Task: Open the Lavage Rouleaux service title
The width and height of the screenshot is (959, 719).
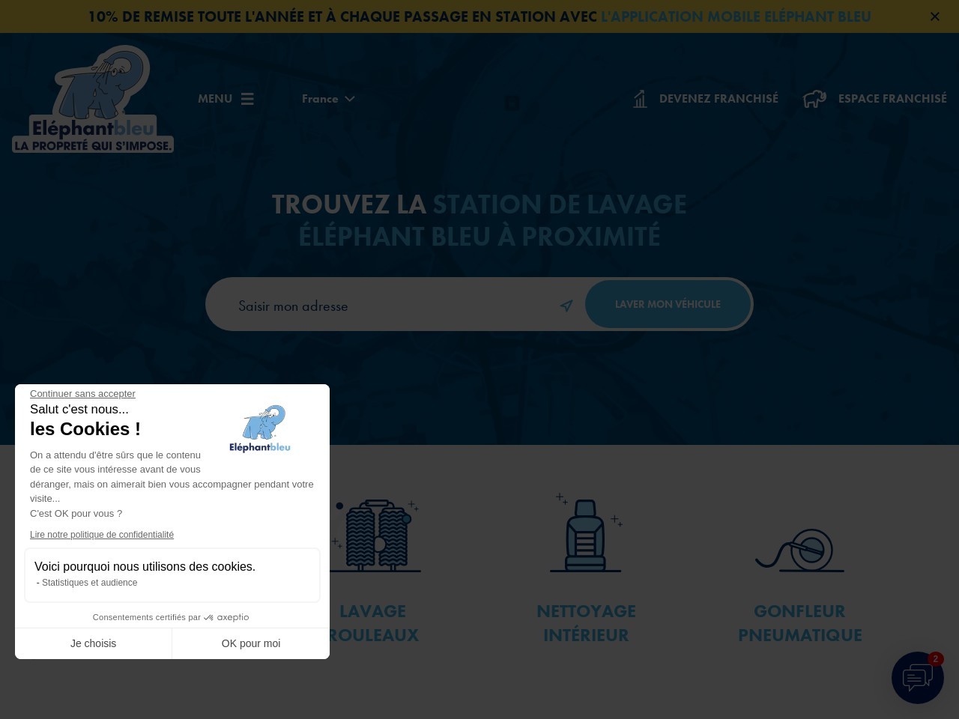Action: pos(372,623)
